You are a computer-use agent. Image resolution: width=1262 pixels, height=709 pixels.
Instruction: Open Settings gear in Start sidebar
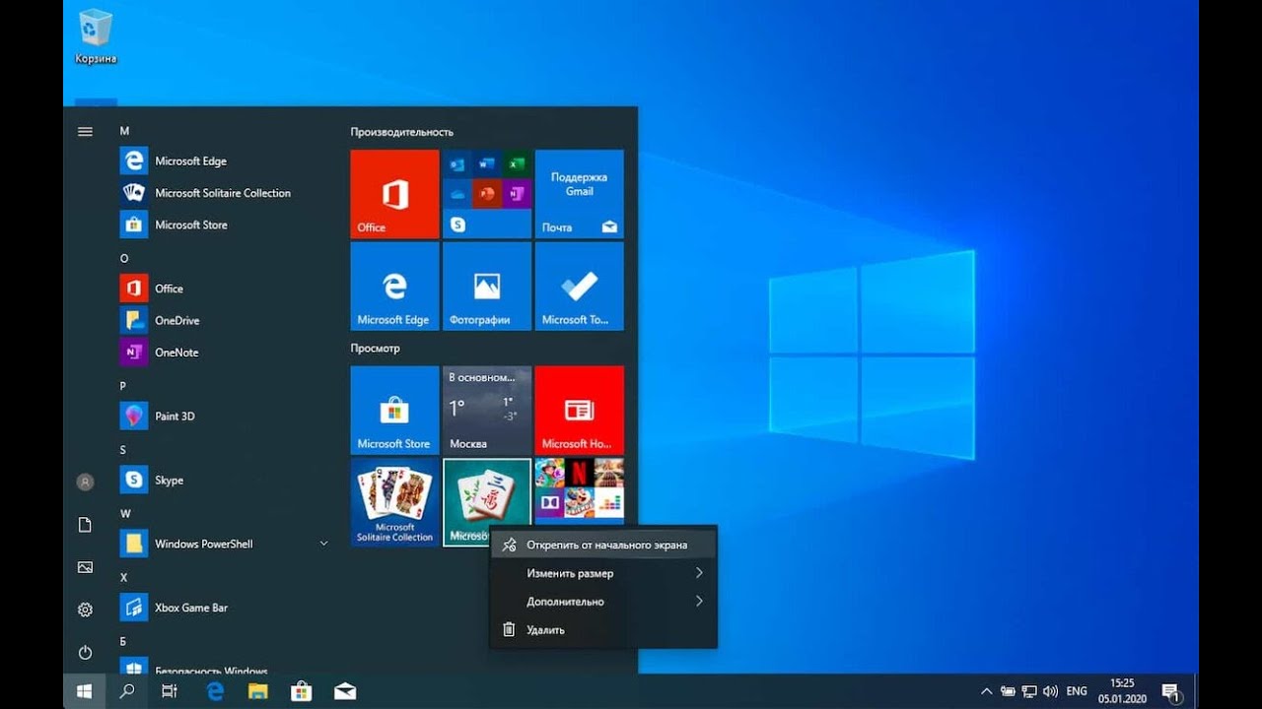85,610
